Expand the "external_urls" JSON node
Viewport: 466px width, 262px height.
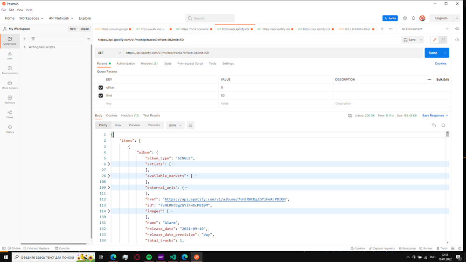[x=109, y=187]
